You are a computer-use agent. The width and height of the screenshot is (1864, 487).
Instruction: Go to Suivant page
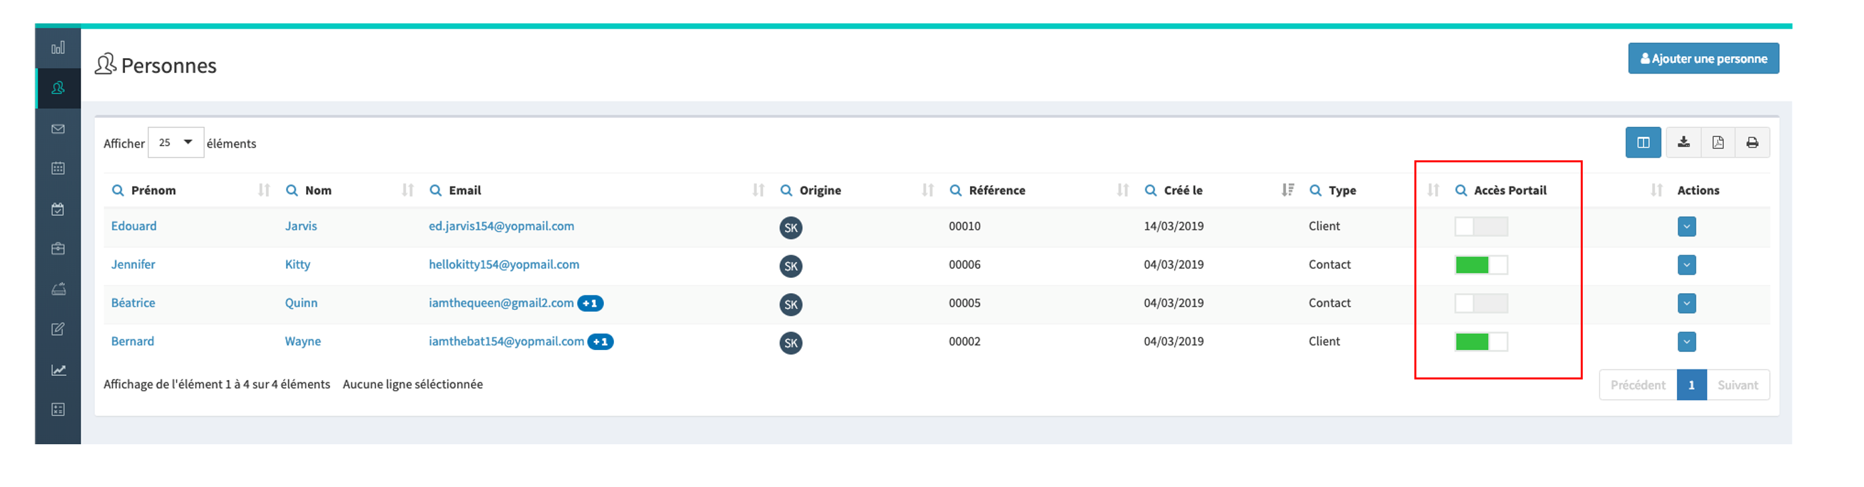(x=1737, y=385)
